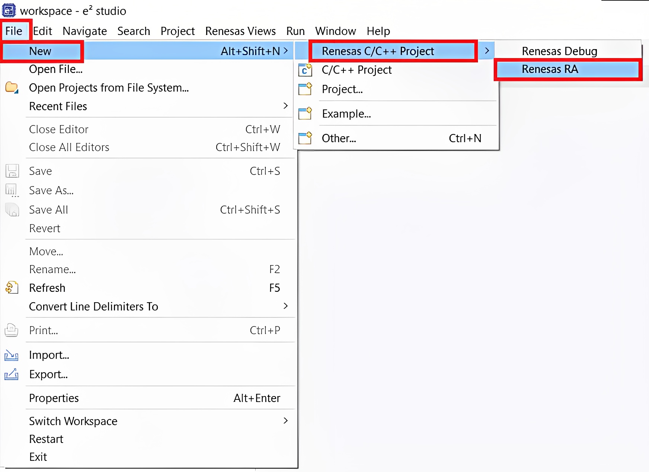Click the Refresh icon

coord(12,288)
